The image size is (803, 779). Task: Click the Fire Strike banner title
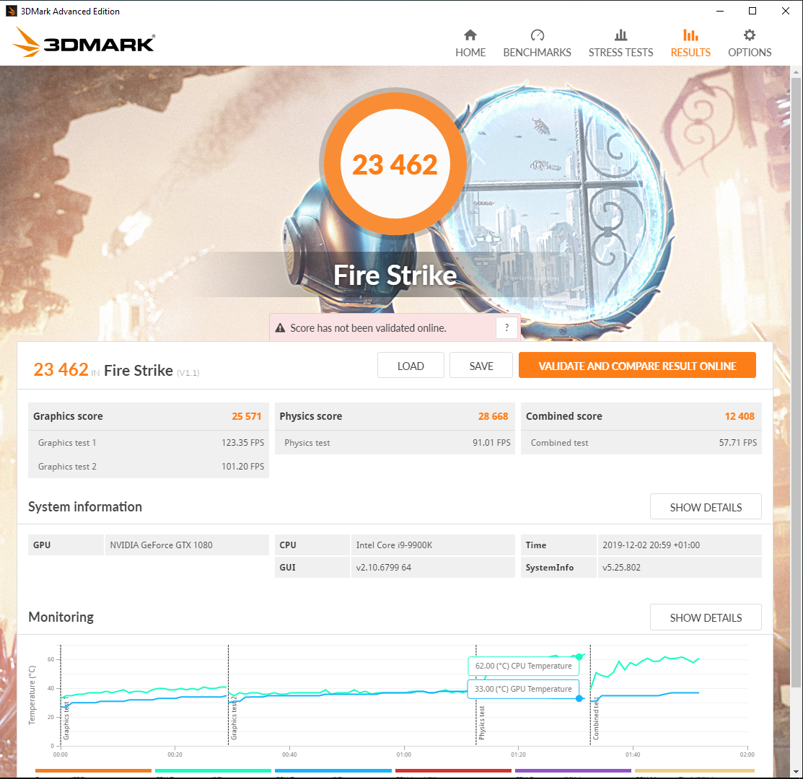coord(395,276)
